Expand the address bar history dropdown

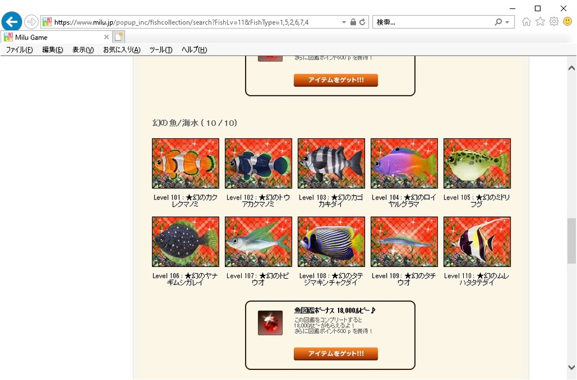point(344,22)
